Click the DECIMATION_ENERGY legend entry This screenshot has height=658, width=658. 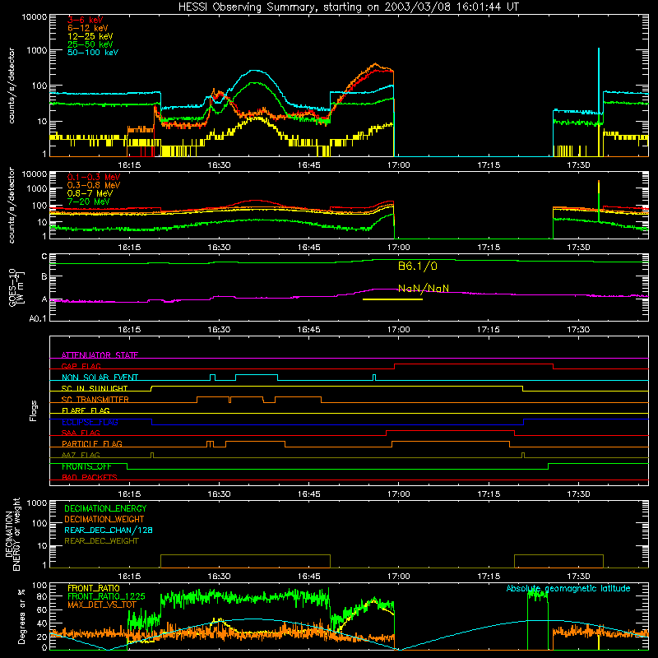pyautogui.click(x=105, y=508)
